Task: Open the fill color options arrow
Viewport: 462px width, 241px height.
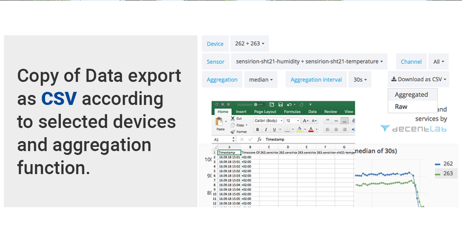Action: 305,130
